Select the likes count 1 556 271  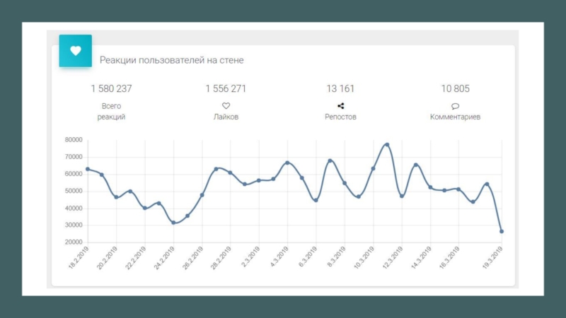[226, 89]
